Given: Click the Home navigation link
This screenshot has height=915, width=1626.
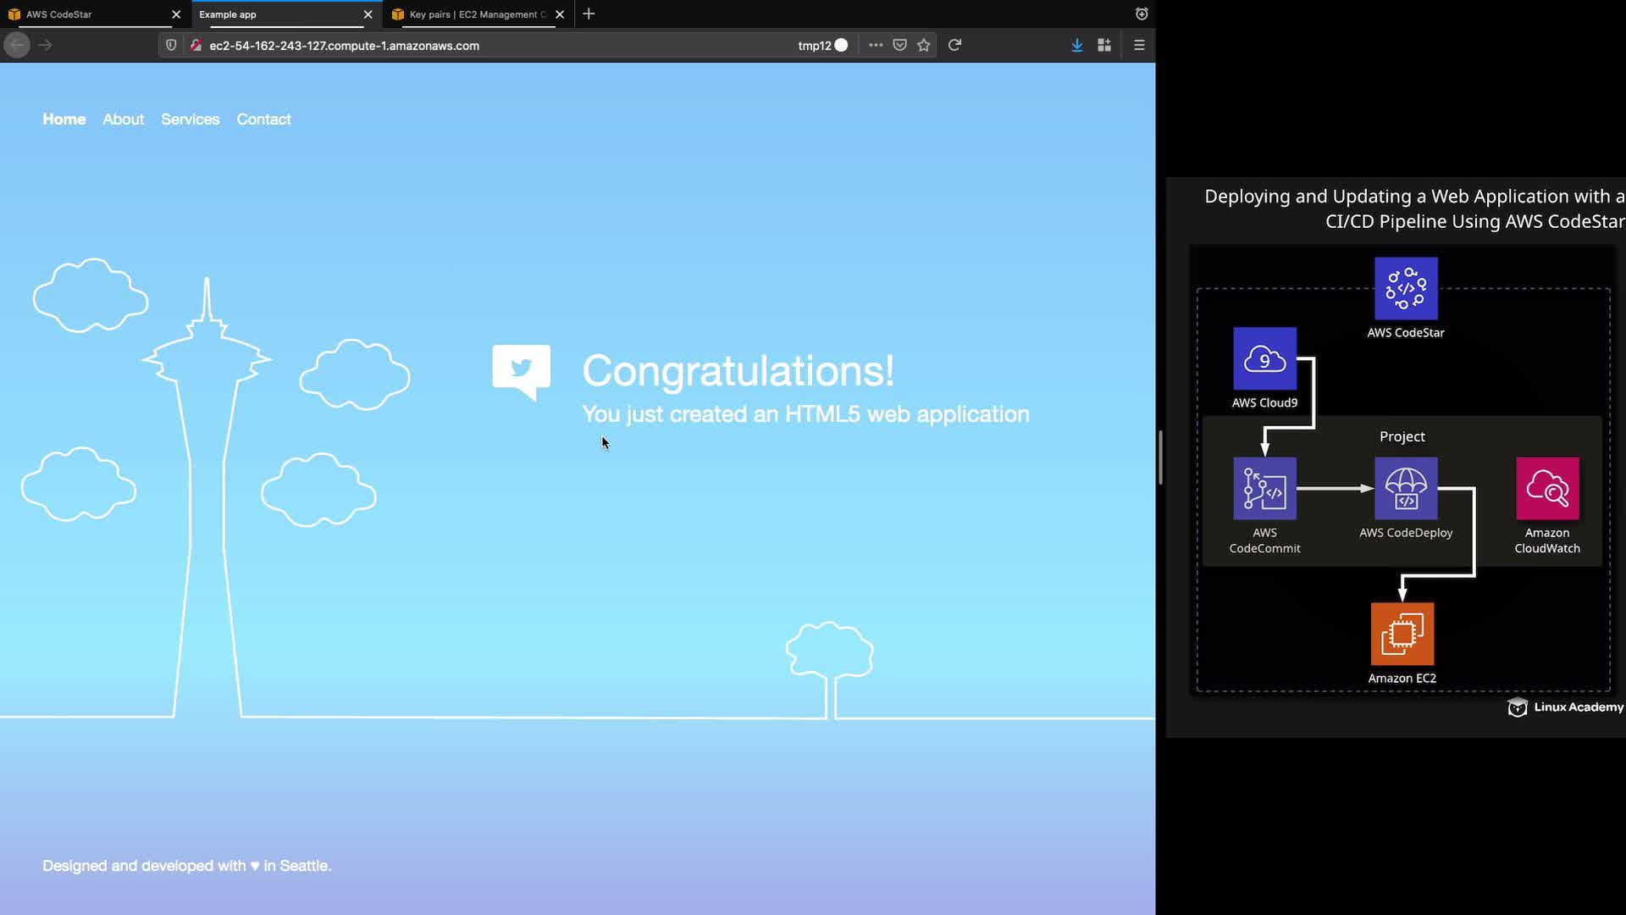Looking at the screenshot, I should (64, 119).
